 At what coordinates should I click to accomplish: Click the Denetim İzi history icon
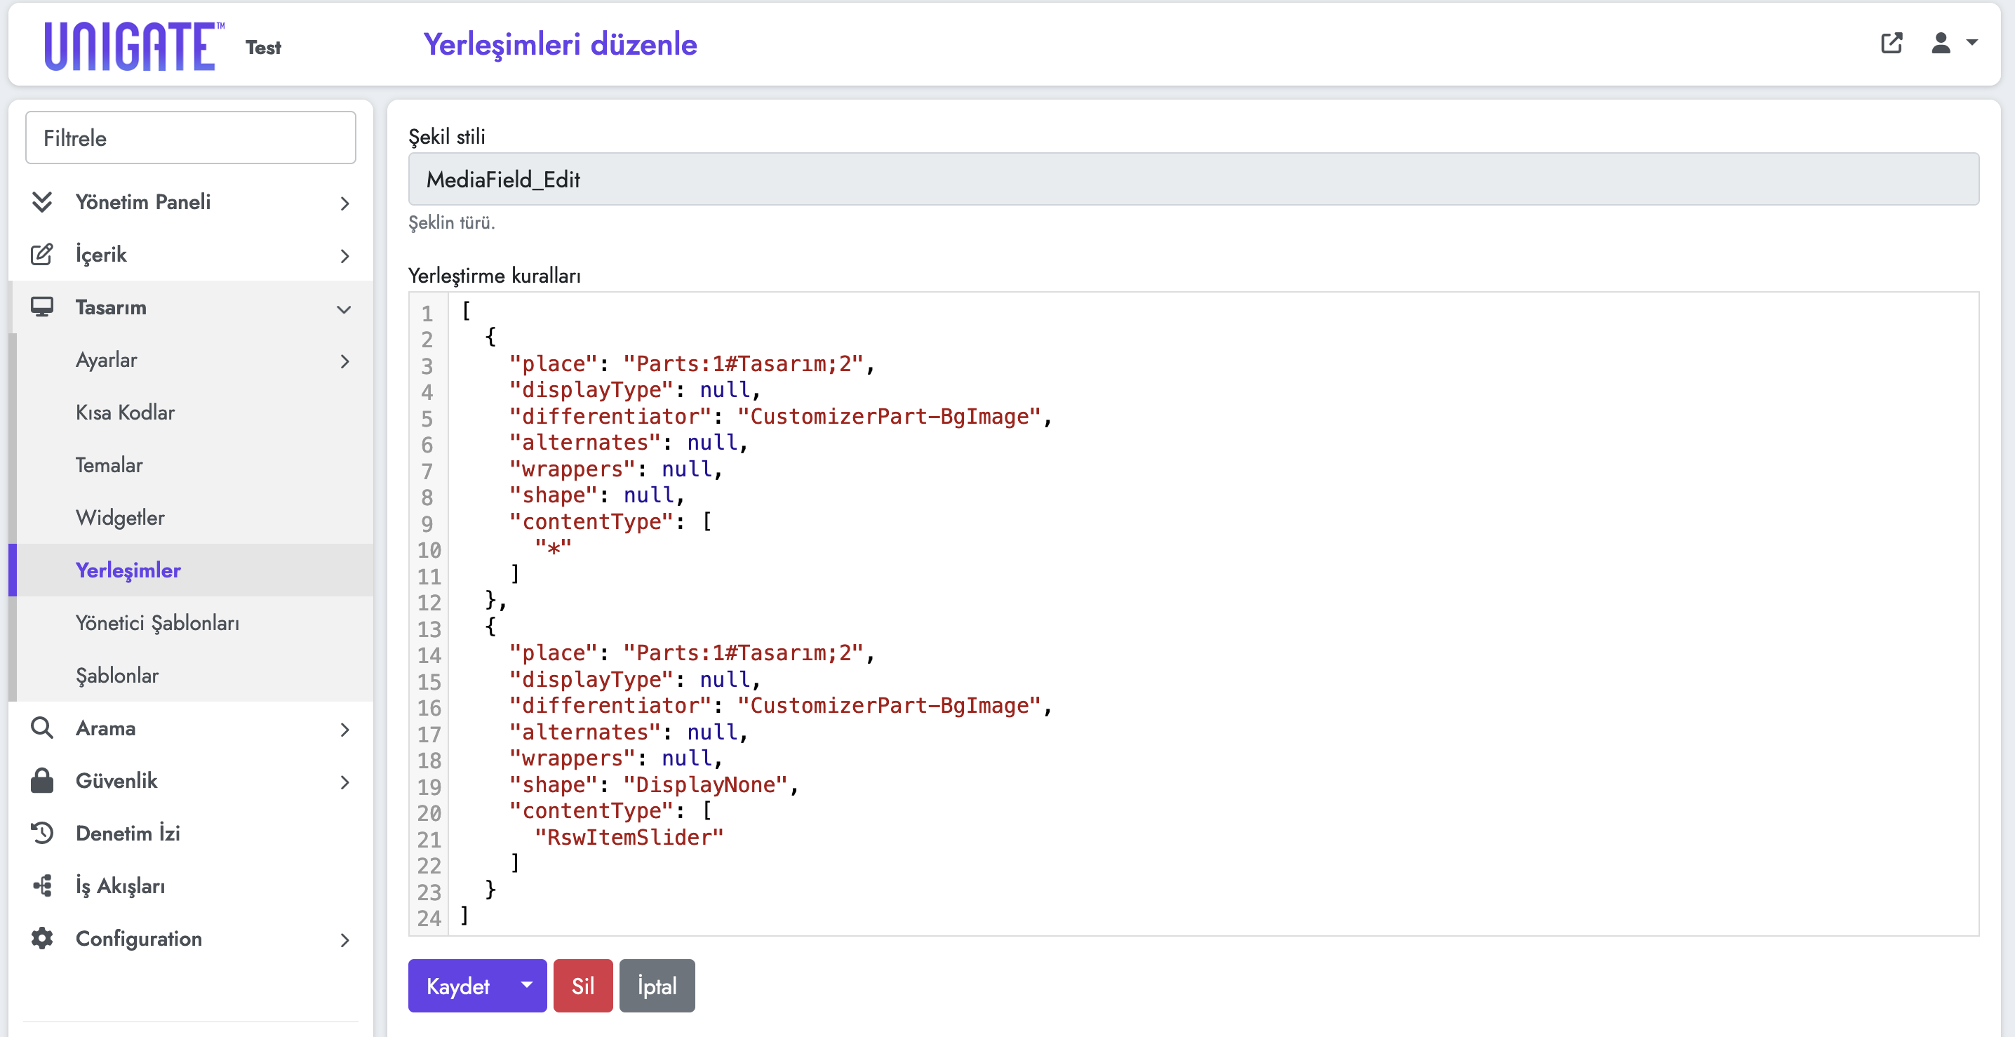tap(41, 833)
